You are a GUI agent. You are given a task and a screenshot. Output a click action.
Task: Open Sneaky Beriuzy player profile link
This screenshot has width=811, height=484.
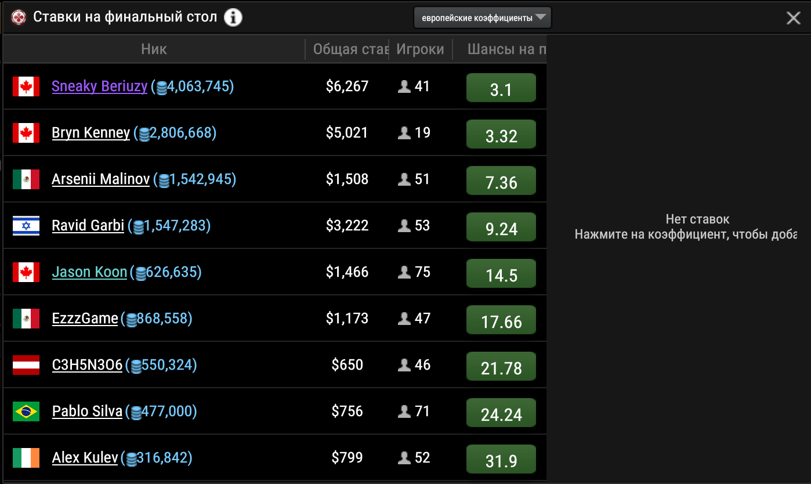click(99, 86)
